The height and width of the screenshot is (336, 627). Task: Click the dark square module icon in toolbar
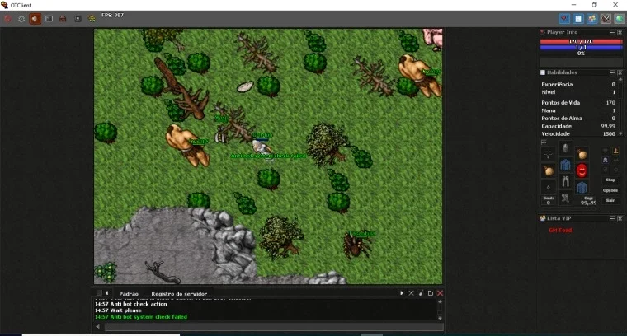pos(78,19)
